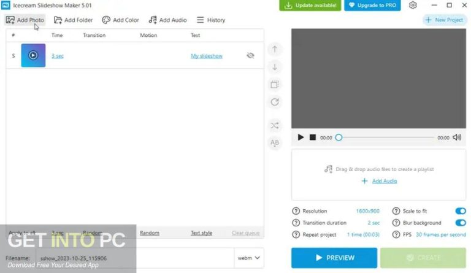Viewport: 471px width, 273px height.
Task: Click the Resolution help icon
Action: coord(296,211)
